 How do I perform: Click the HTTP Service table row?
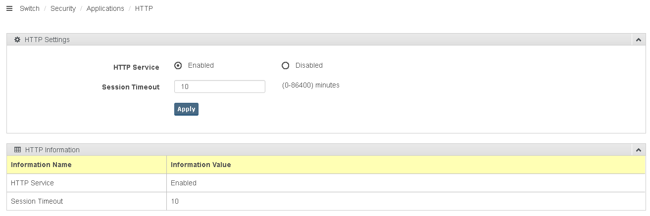[x=32, y=183]
